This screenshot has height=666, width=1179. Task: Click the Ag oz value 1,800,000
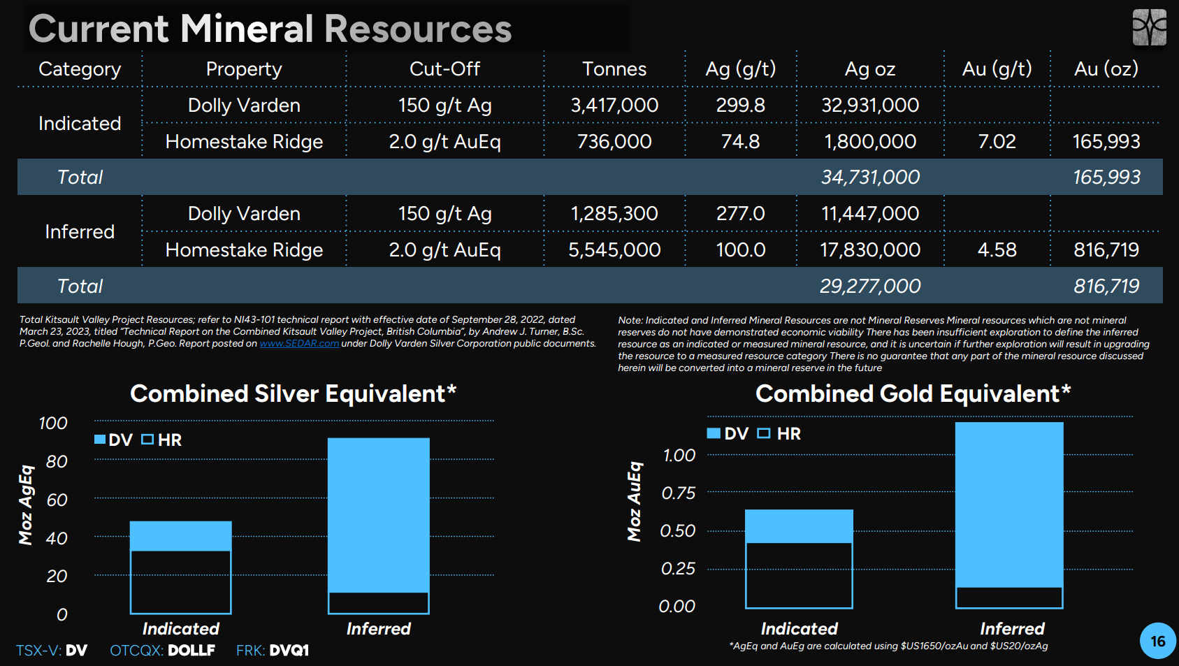point(870,142)
